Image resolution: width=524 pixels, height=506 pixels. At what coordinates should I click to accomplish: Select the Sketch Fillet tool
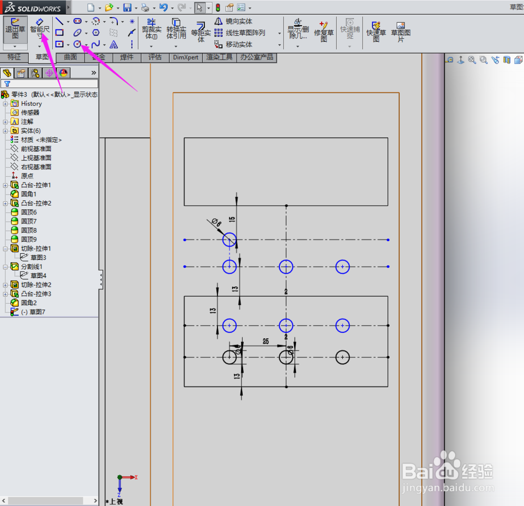pyautogui.click(x=114, y=21)
